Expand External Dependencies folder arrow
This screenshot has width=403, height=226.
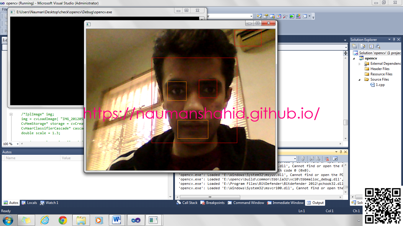point(360,64)
